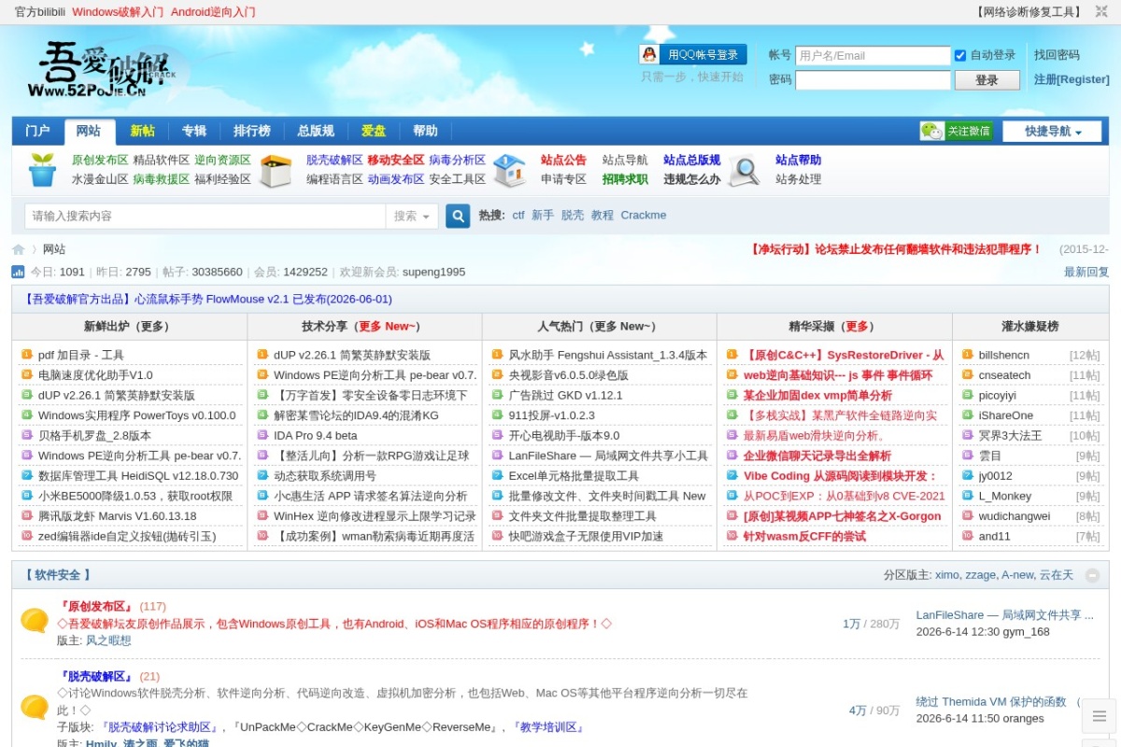Click the blue magnifier search button

point(458,216)
